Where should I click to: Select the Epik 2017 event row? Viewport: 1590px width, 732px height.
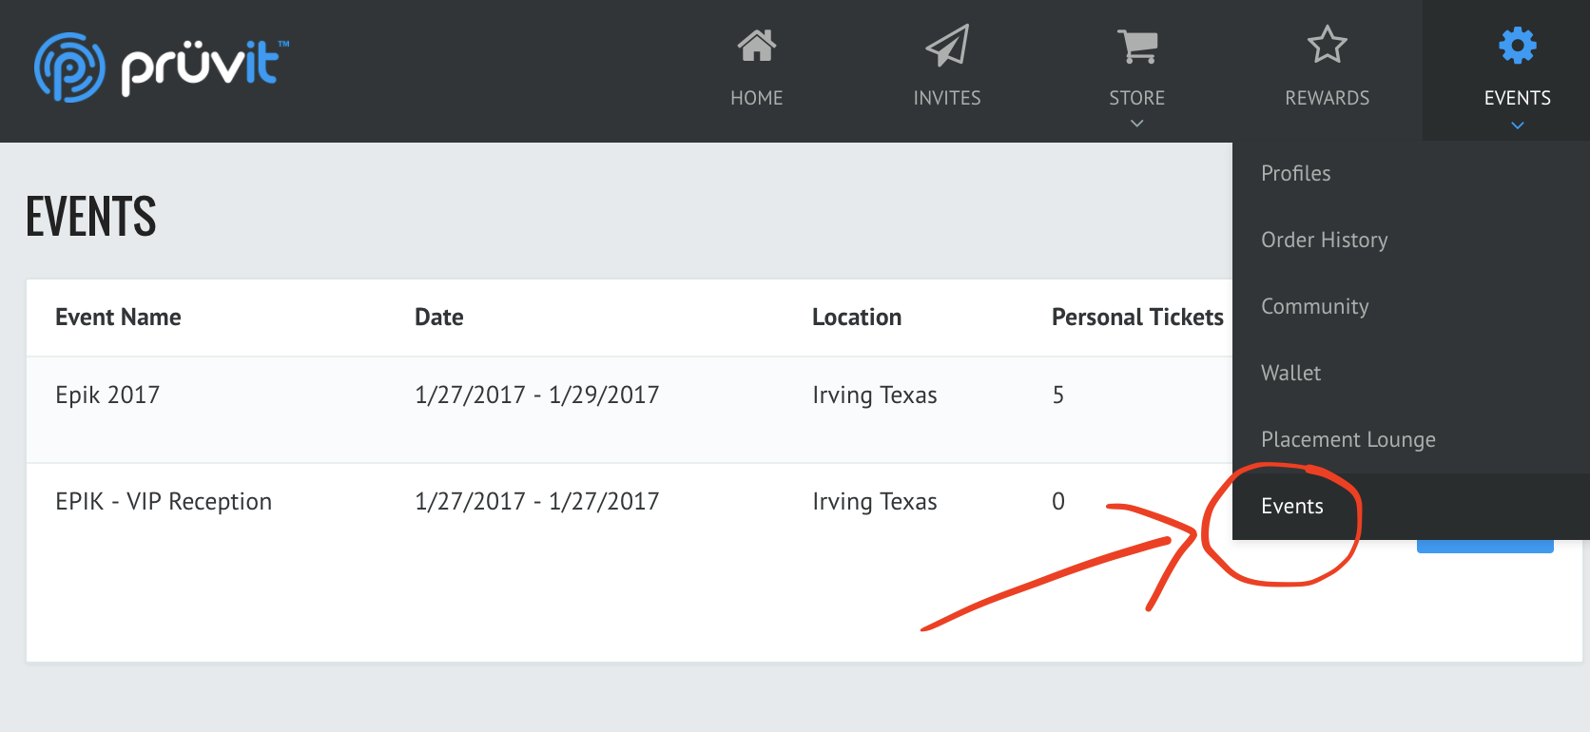[x=107, y=395]
